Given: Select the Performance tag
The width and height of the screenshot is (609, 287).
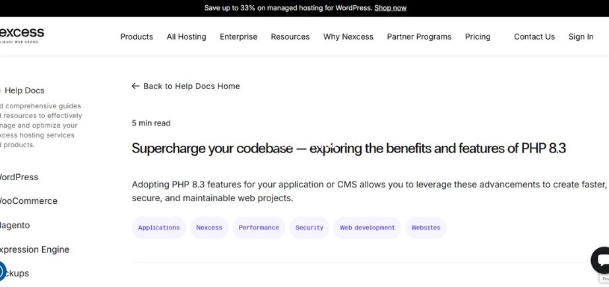Looking at the screenshot, I should [x=259, y=228].
